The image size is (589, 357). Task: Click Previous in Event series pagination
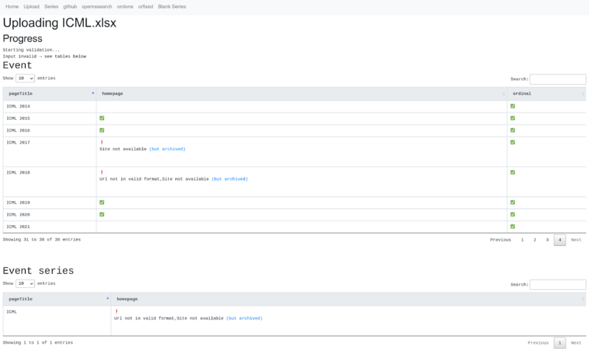click(x=538, y=343)
